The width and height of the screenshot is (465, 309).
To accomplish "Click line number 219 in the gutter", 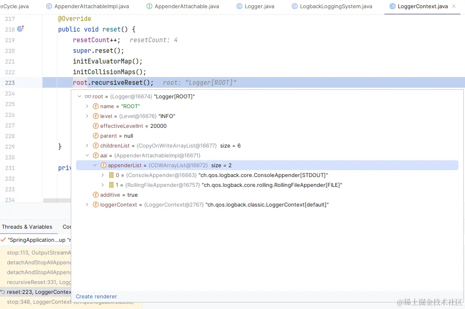I will tap(10, 40).
